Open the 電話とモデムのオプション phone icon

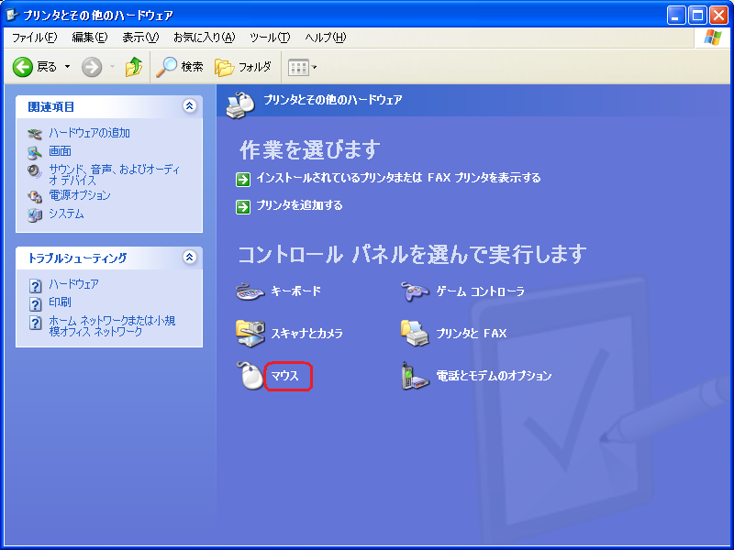click(416, 376)
